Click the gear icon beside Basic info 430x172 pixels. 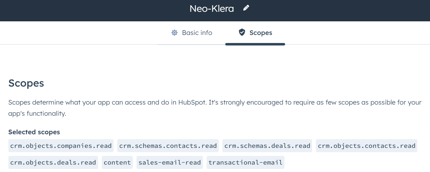click(x=174, y=32)
